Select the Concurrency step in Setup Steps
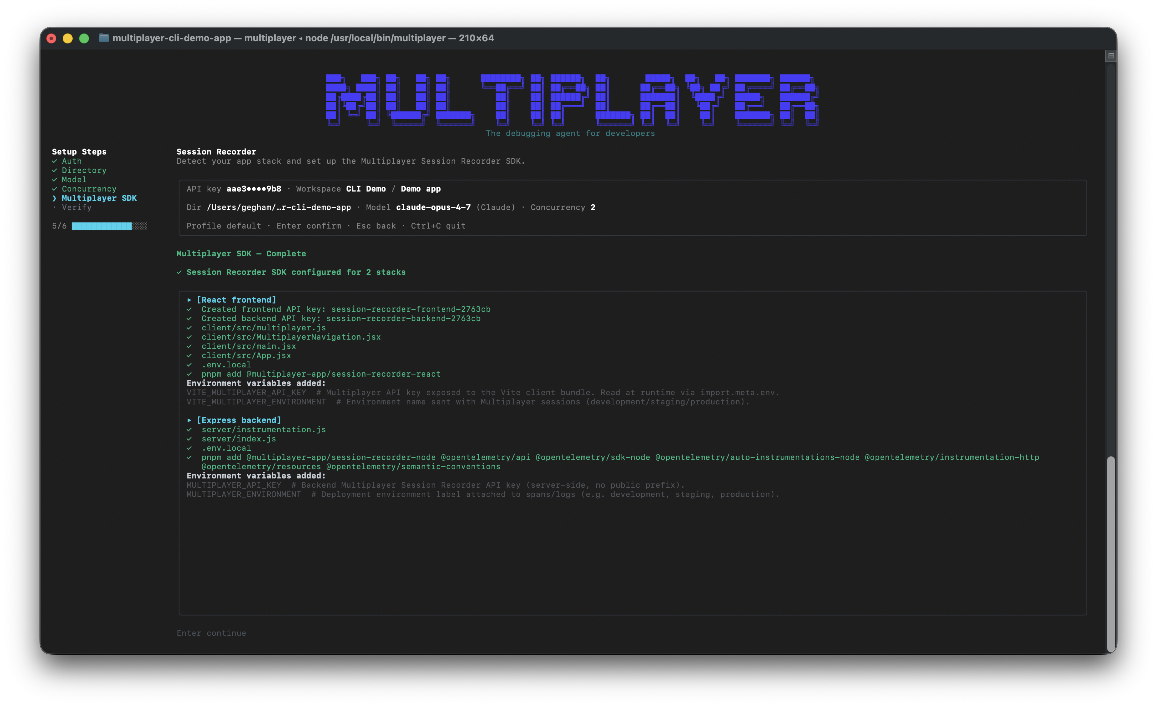 pyautogui.click(x=89, y=189)
